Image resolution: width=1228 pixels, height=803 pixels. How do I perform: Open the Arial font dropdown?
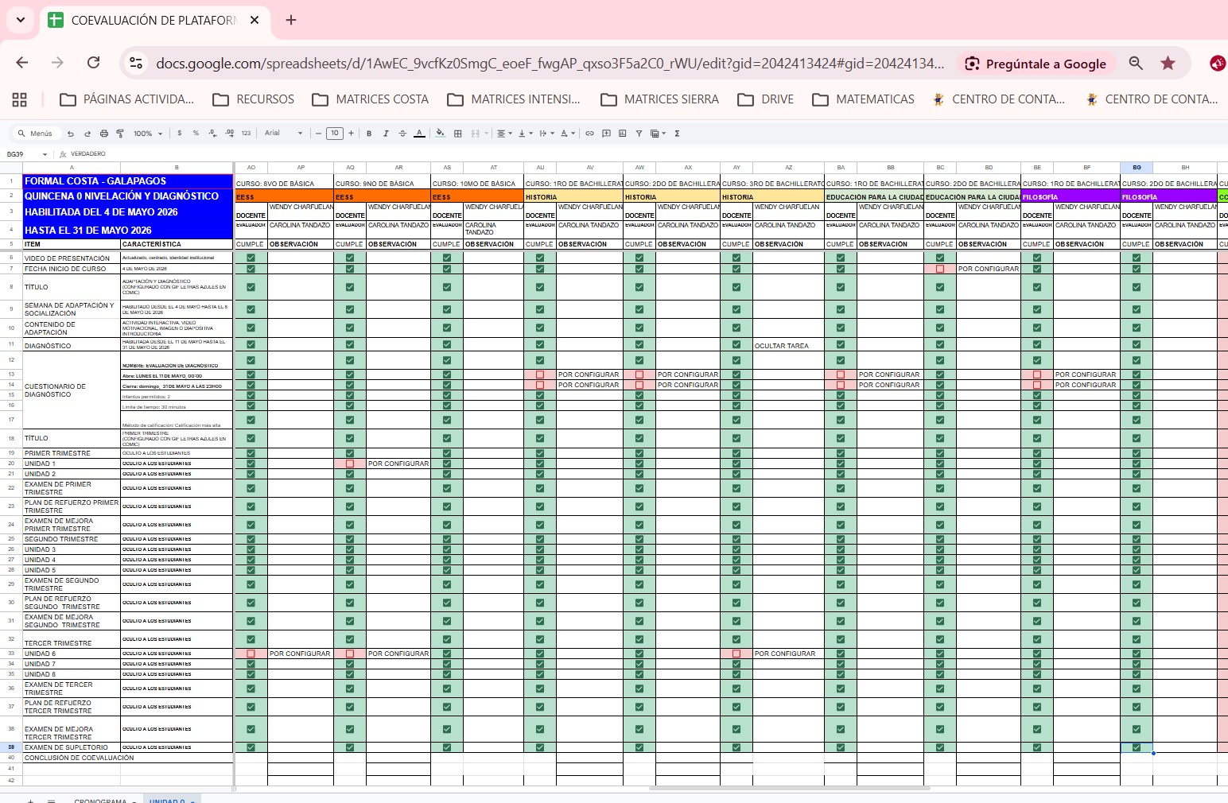coord(283,134)
